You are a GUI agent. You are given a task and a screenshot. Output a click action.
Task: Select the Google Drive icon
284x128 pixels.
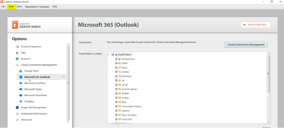[21, 71]
